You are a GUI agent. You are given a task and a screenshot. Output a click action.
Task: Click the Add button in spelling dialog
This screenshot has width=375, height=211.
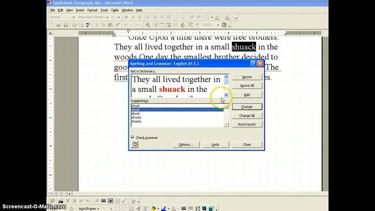pyautogui.click(x=247, y=95)
